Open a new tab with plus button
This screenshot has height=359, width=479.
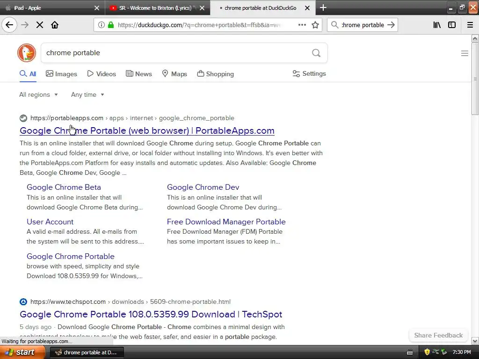[x=323, y=7]
